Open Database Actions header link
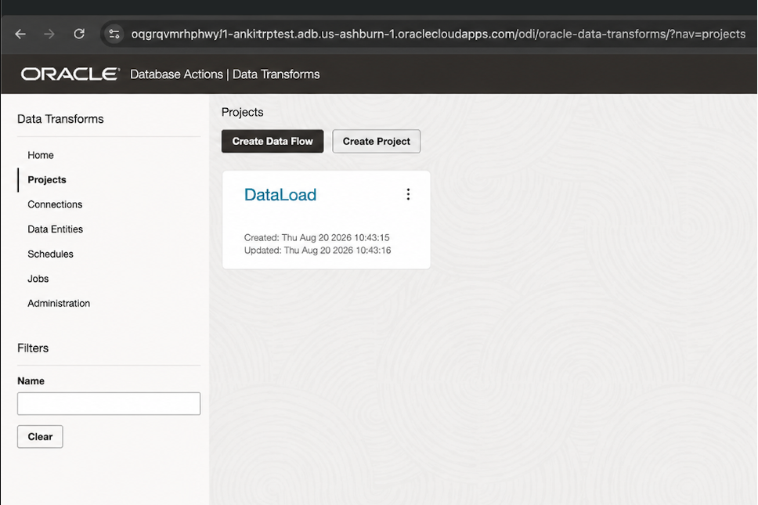The height and width of the screenshot is (505, 758). click(x=176, y=74)
